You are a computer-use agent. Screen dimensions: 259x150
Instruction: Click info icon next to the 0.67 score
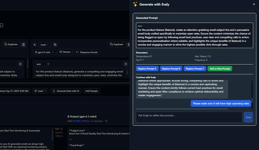[61, 129]
